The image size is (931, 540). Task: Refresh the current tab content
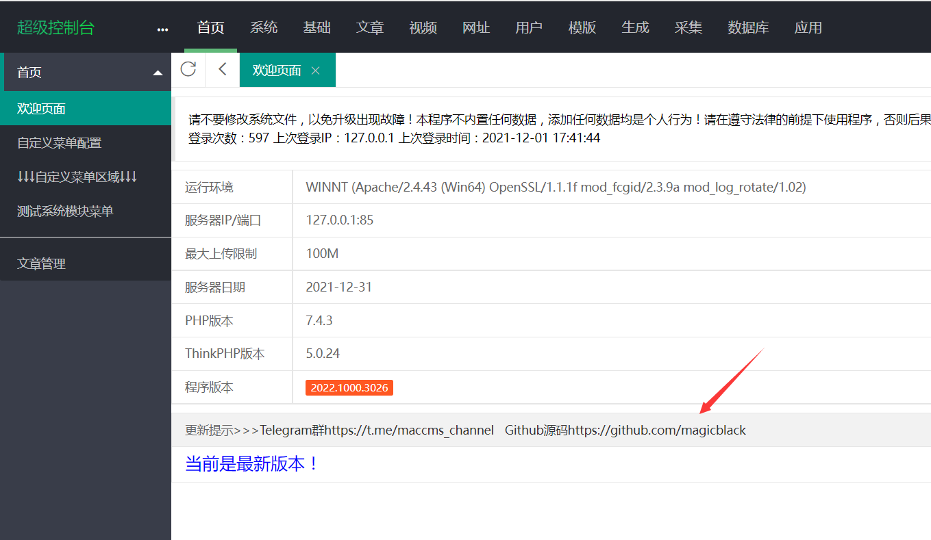pos(188,70)
